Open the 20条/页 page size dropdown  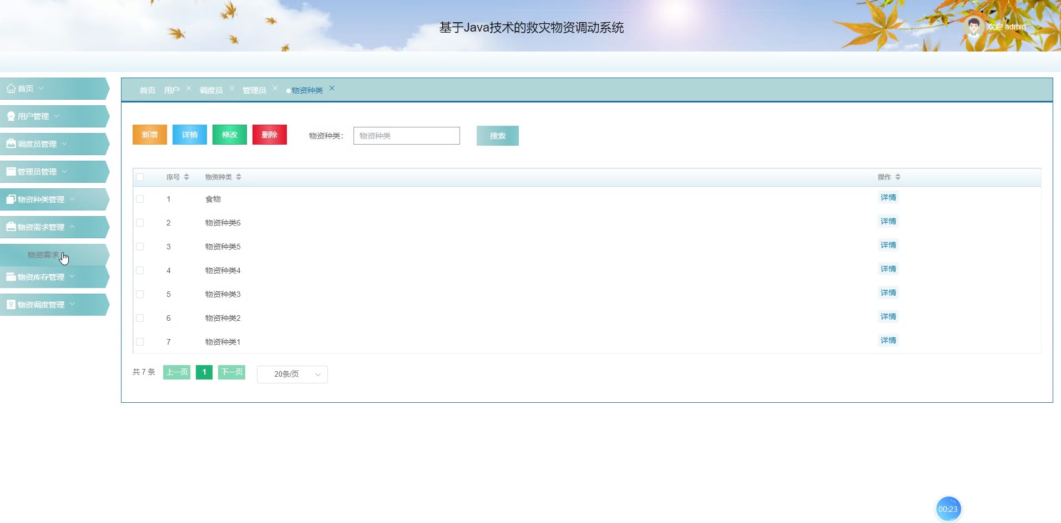click(292, 375)
